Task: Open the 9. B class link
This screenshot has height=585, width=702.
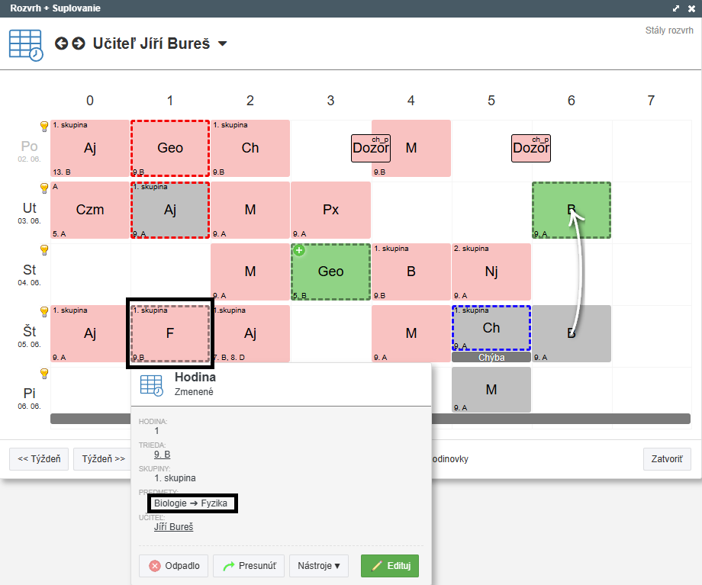Action: point(162,455)
